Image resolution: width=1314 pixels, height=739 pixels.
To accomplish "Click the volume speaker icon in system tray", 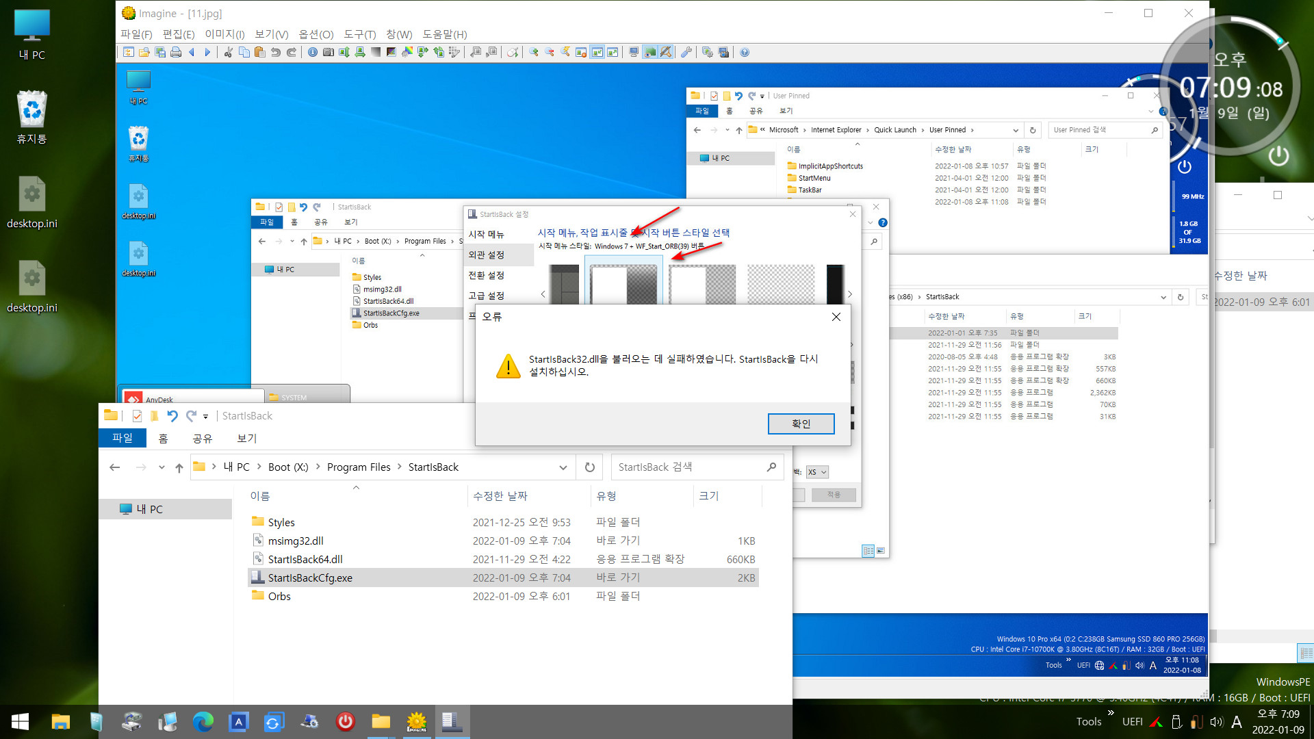I will click(x=1216, y=721).
